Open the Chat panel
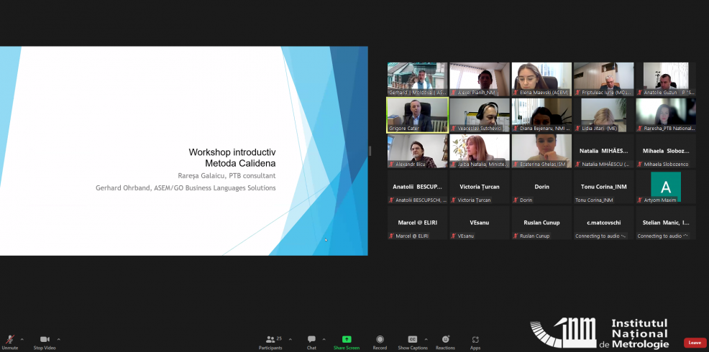 point(311,339)
